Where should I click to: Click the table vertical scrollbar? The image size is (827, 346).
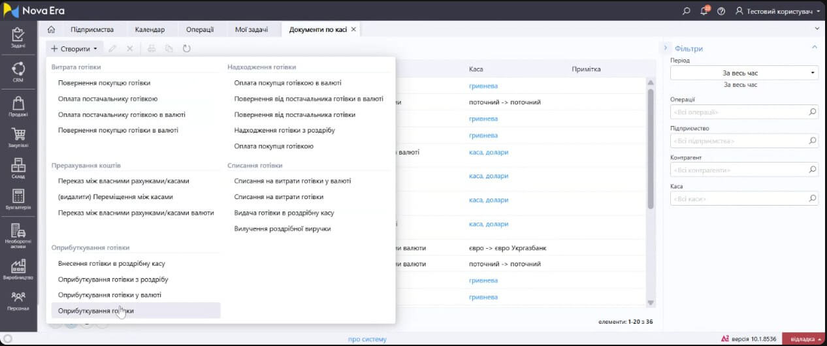tap(650, 149)
